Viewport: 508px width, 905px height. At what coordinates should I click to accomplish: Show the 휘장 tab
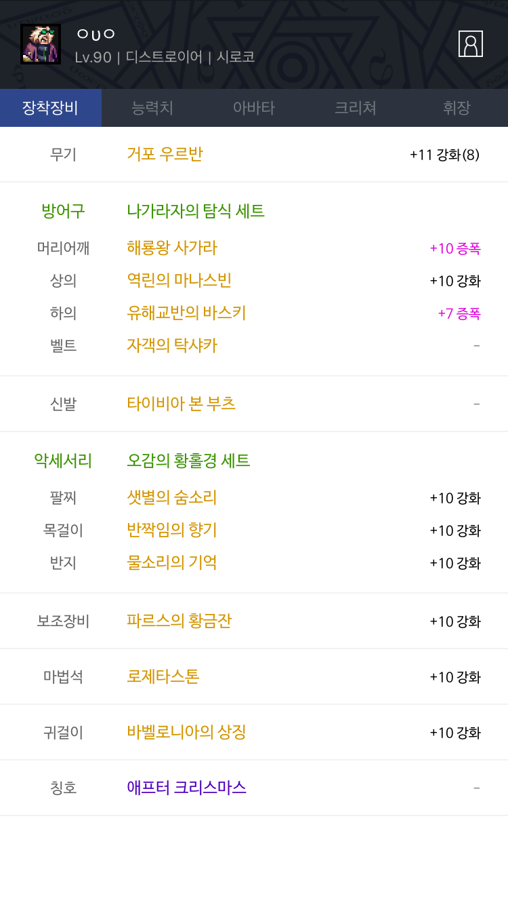point(457,108)
